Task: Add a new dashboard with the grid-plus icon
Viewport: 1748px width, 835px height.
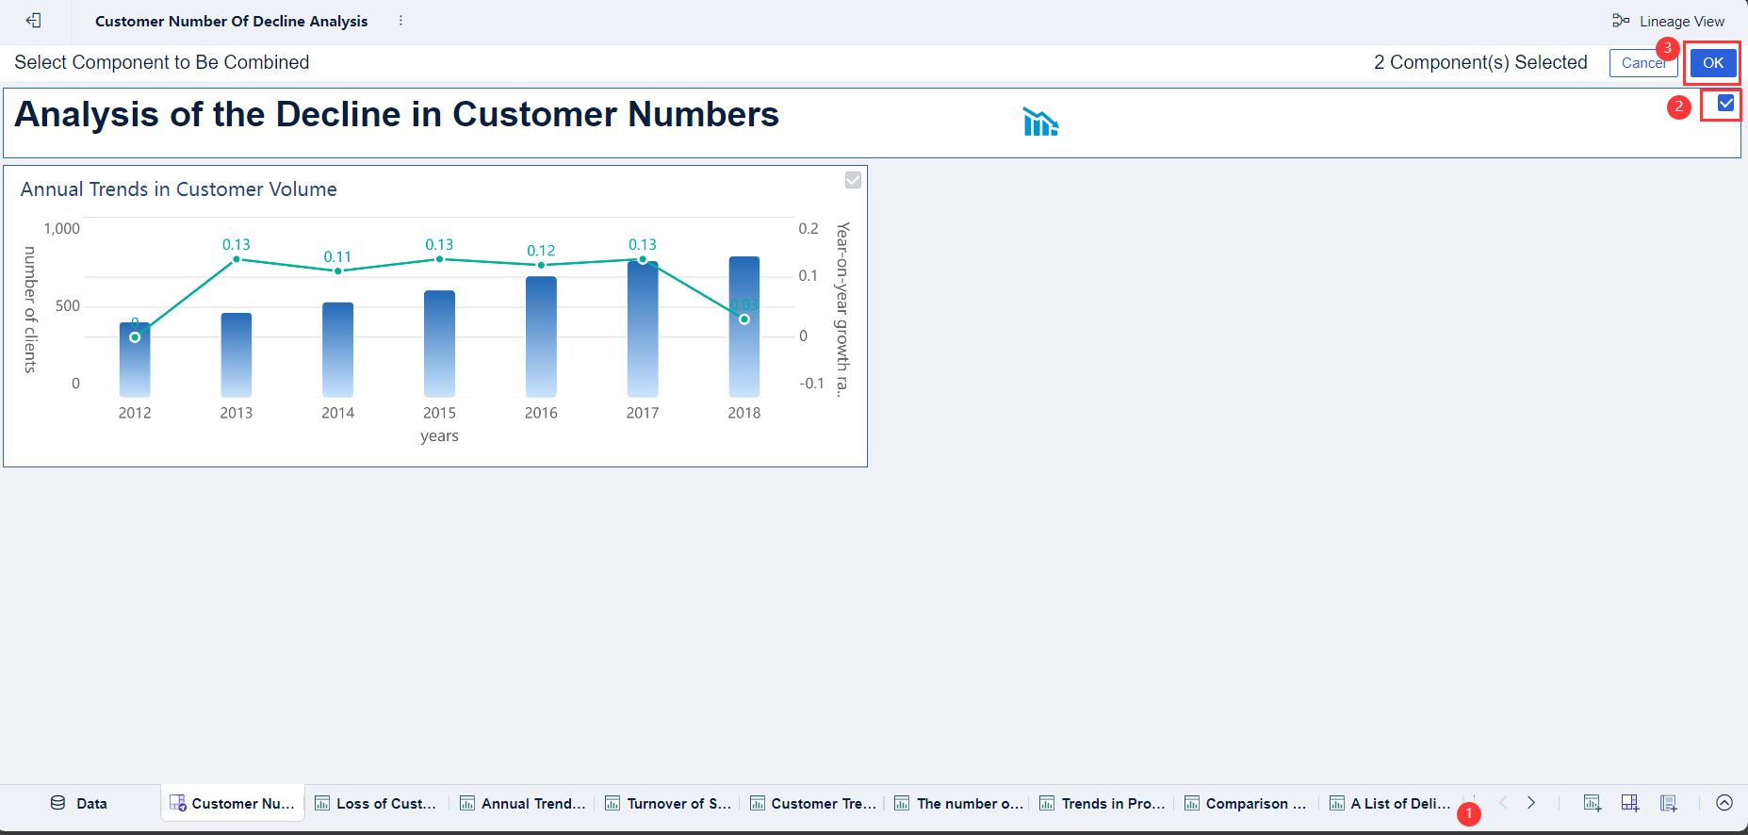Action: coord(1630,803)
